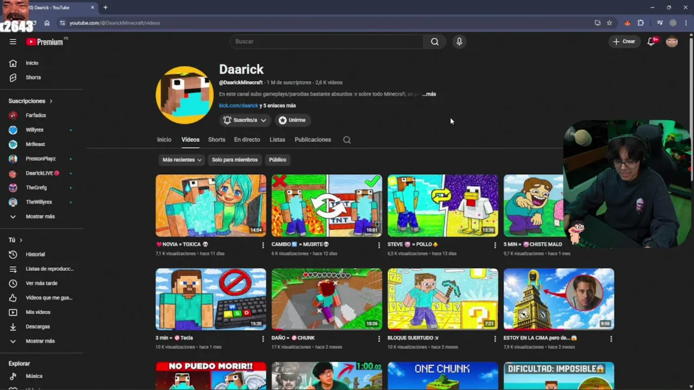This screenshot has height=390, width=694.
Task: Bookmark page with the star icon
Action: [x=609, y=23]
